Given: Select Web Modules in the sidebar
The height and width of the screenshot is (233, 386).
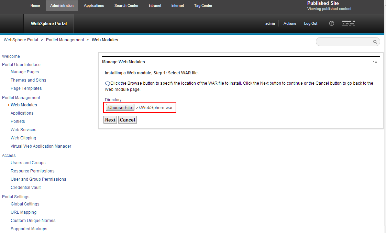Looking at the screenshot, I should click(24, 105).
